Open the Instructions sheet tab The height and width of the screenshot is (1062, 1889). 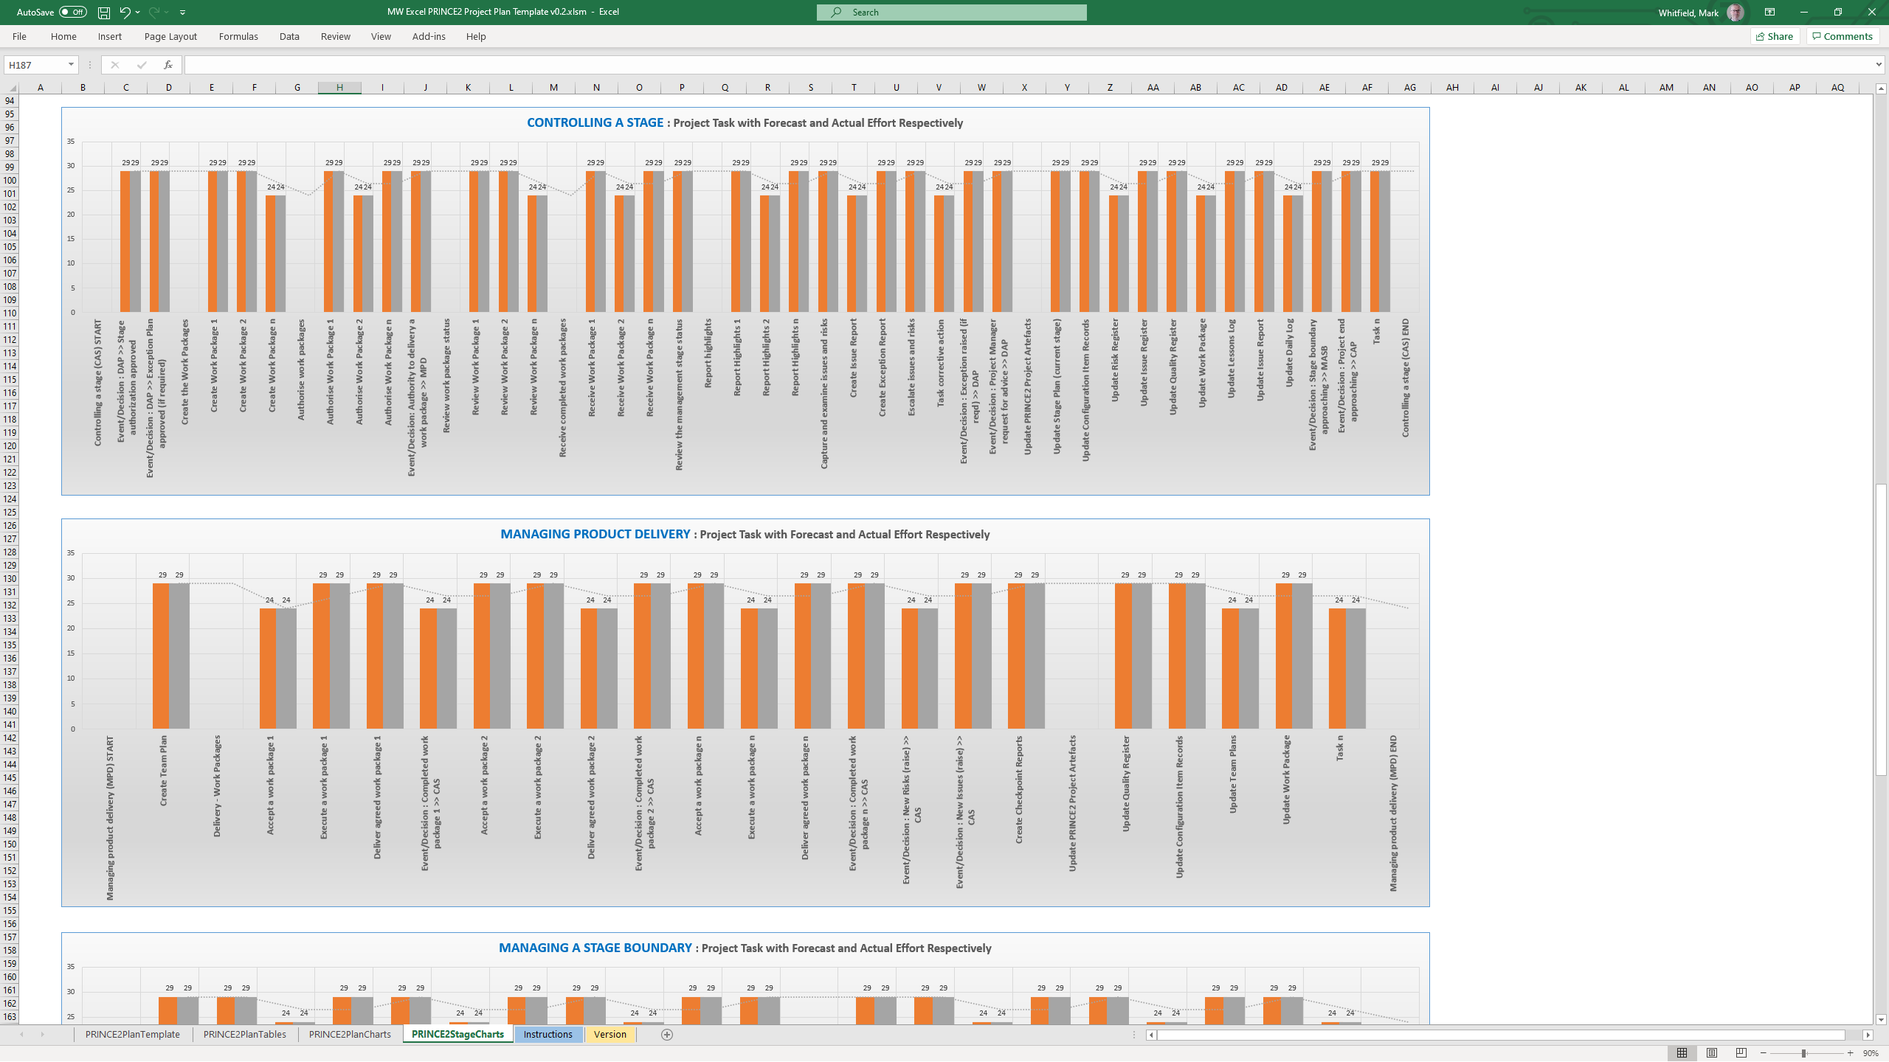coord(548,1035)
